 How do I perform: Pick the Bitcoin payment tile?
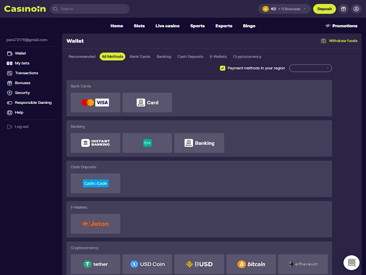251,264
